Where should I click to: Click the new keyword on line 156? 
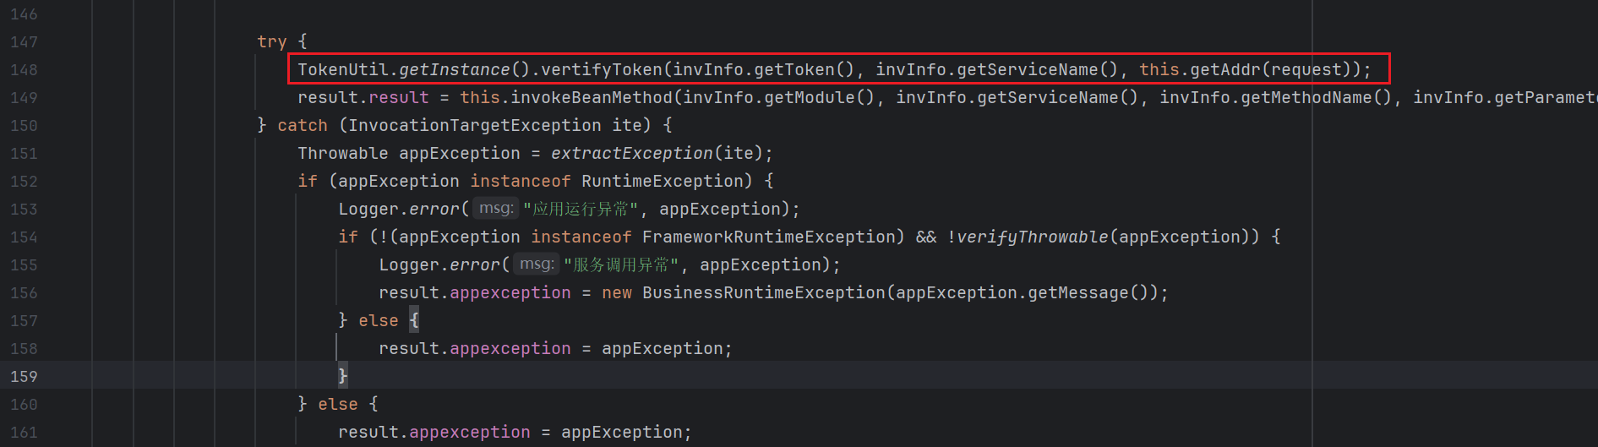(616, 293)
